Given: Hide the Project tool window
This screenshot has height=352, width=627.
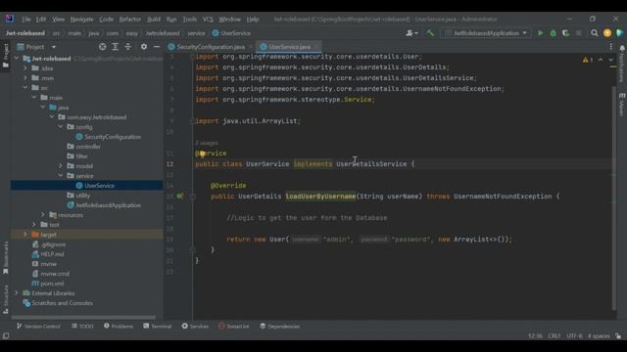Looking at the screenshot, I should click(157, 47).
